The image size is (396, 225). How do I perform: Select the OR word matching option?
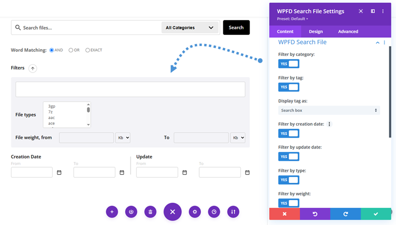(71, 50)
